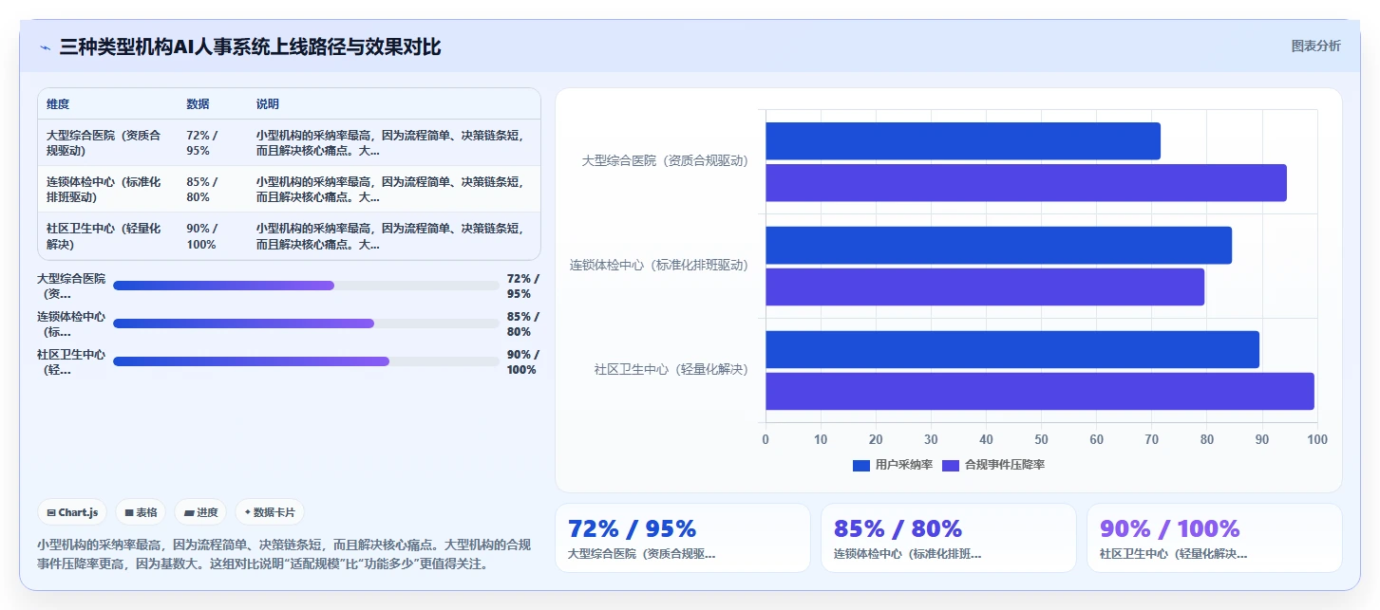Toggle the 合规事件压降率 legend label

[1005, 465]
